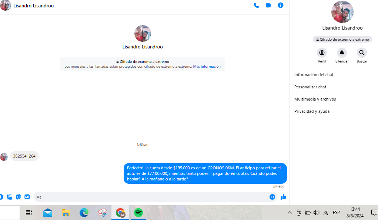
Task: Start a video call with Lisandro
Action: point(268,5)
